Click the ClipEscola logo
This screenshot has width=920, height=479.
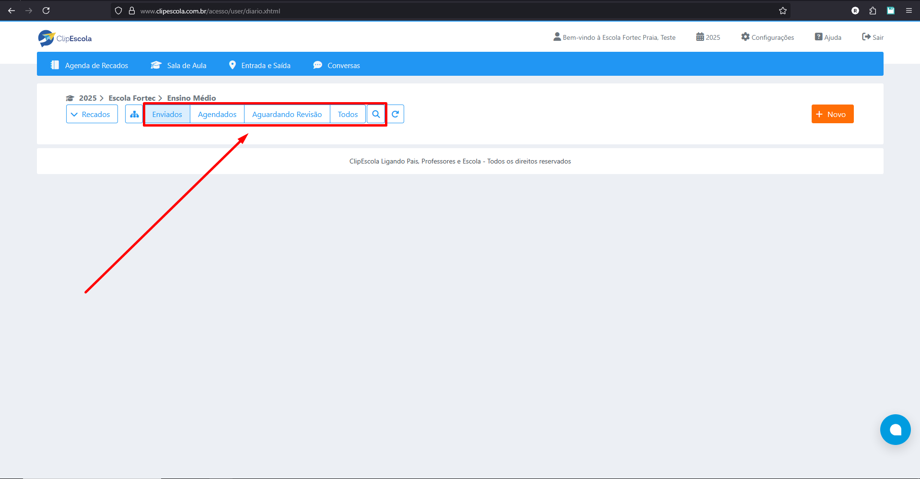[65, 38]
